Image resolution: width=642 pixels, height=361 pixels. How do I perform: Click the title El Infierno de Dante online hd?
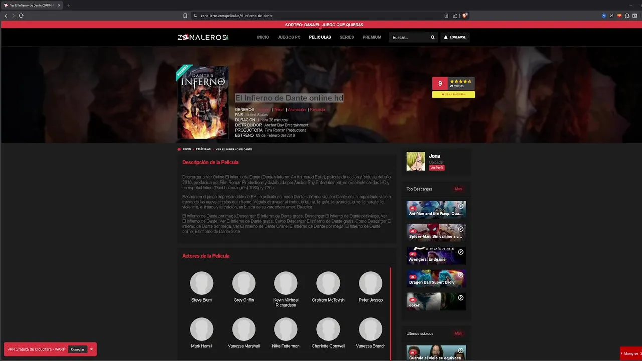tap(289, 98)
